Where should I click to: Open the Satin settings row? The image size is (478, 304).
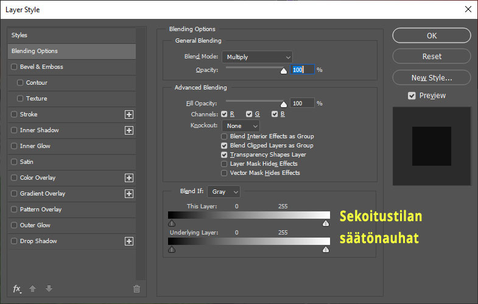[x=72, y=162]
